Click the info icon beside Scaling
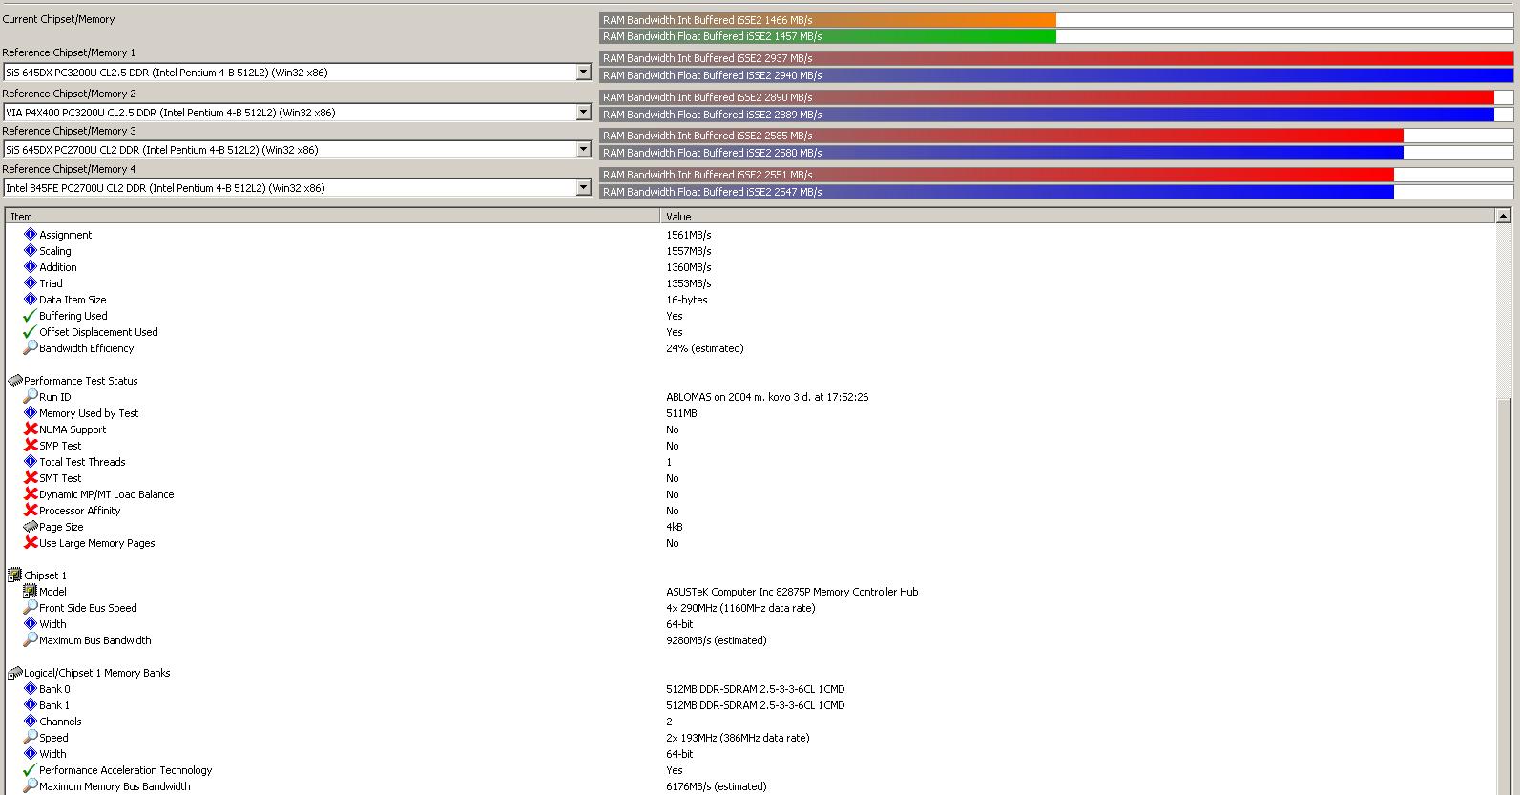Viewport: 1520px width, 795px height. pos(30,250)
